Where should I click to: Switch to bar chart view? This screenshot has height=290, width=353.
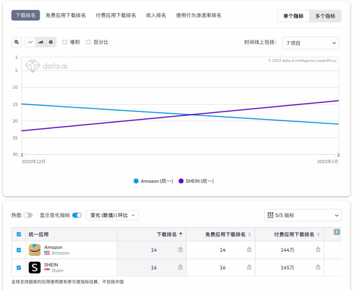tap(41, 42)
